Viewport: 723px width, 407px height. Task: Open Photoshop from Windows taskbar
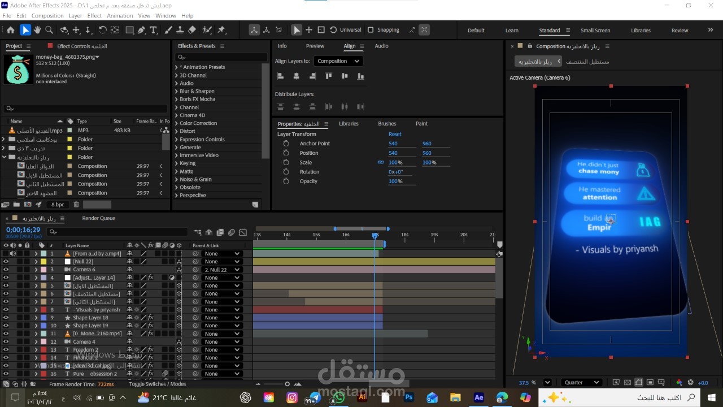(409, 397)
